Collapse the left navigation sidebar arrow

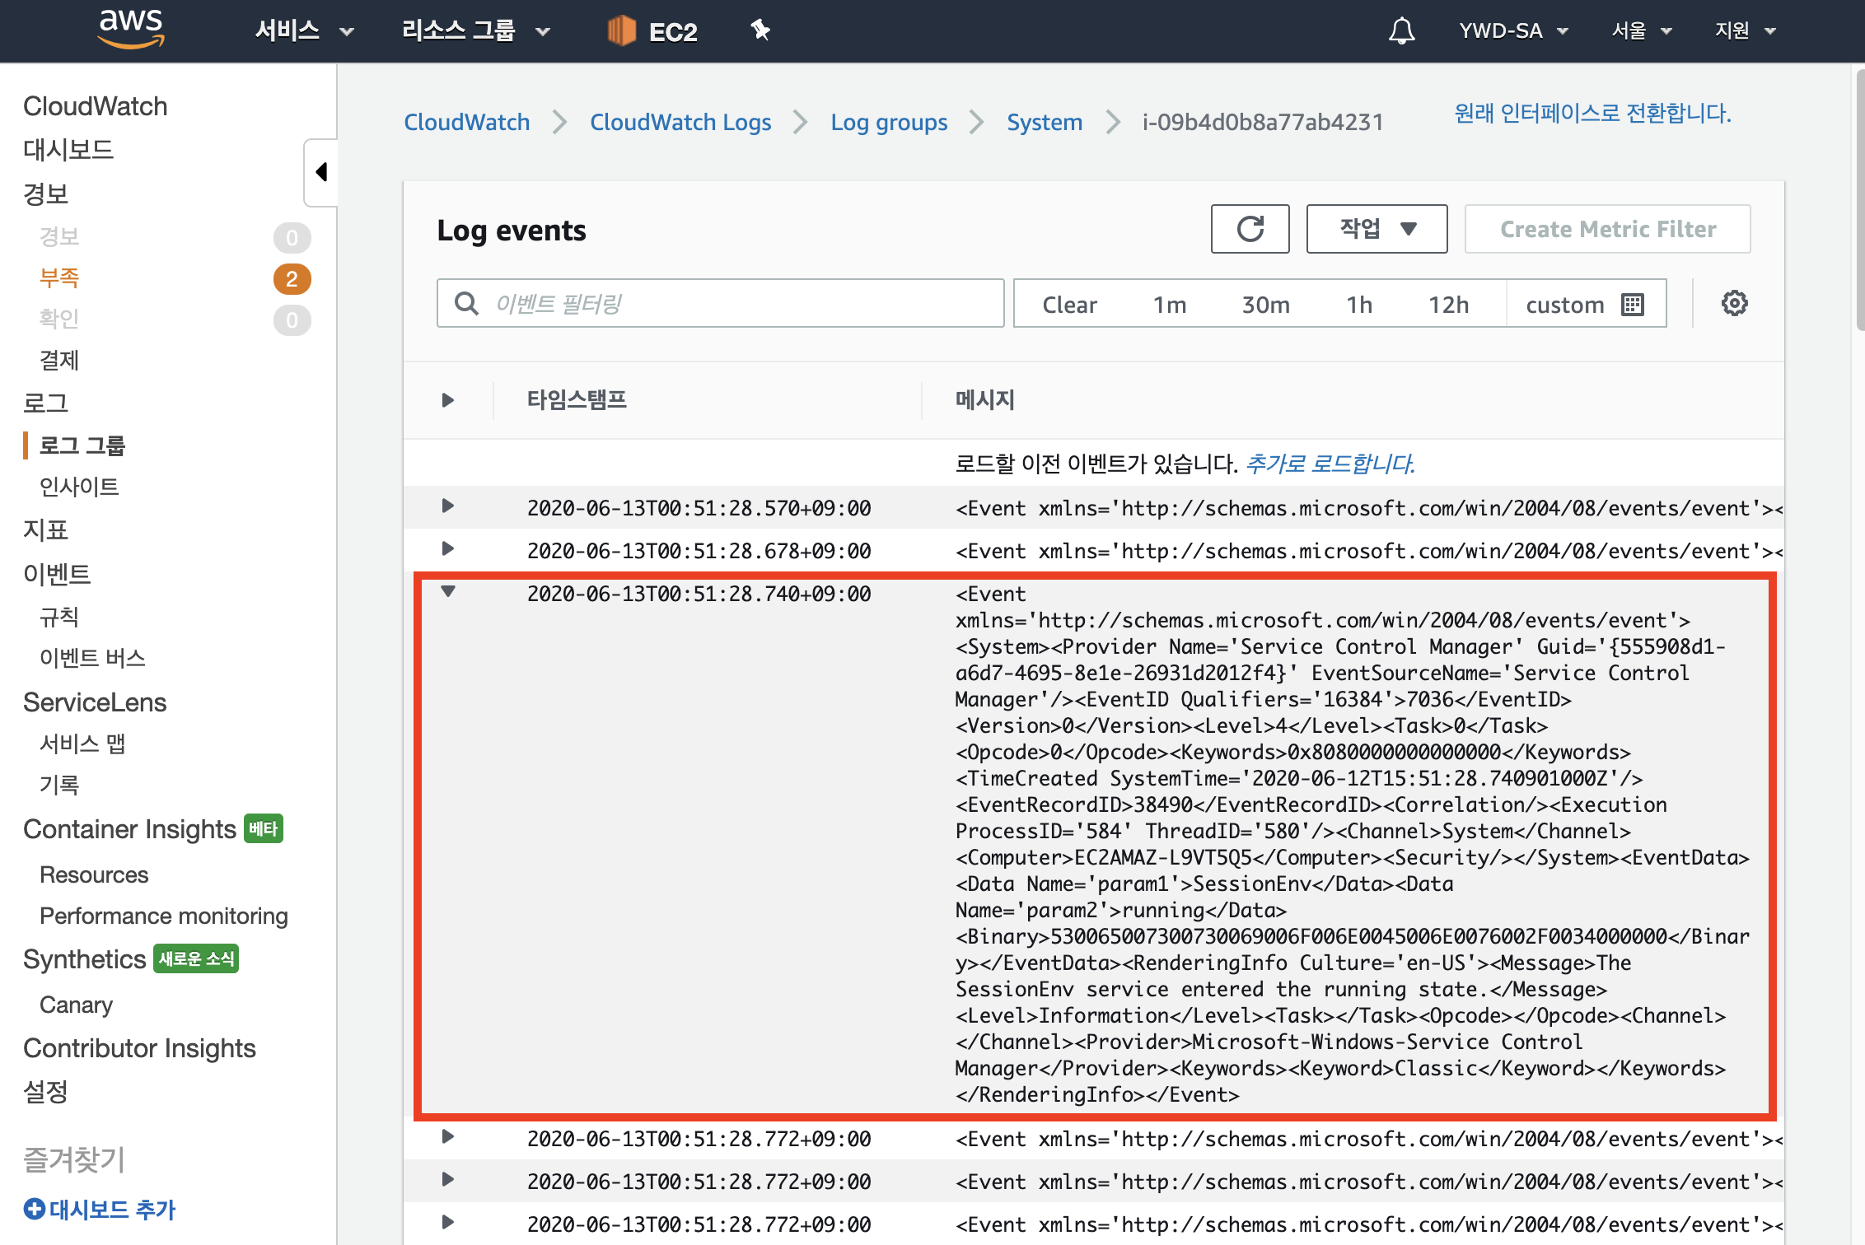coord(321,172)
